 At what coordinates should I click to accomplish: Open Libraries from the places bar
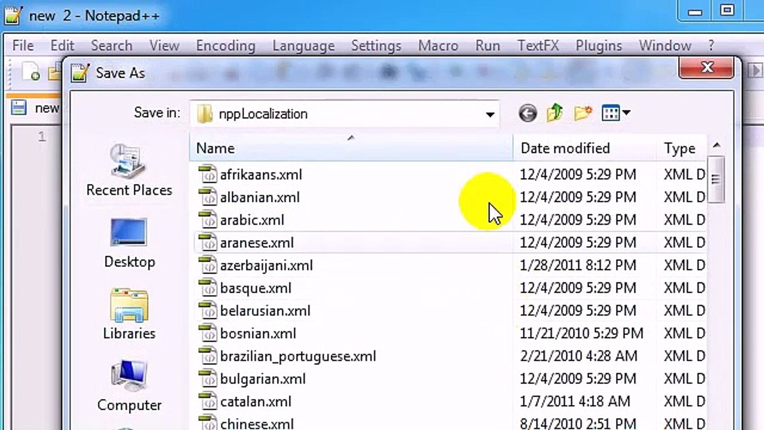tap(129, 315)
